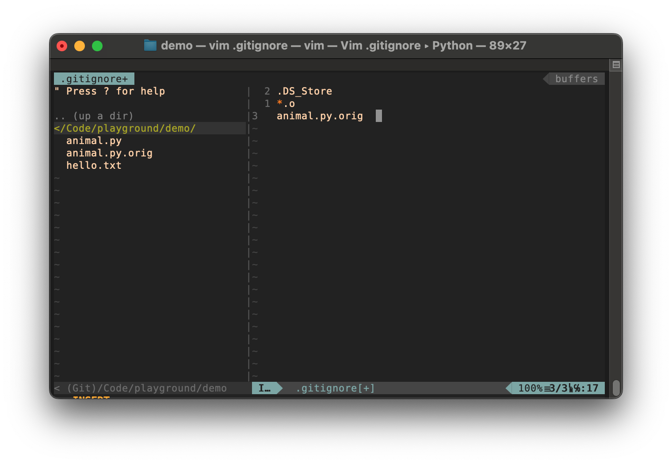Screen dimensions: 672x464
Task: Open animal.py.orig in the sidebar tree
Action: point(109,153)
